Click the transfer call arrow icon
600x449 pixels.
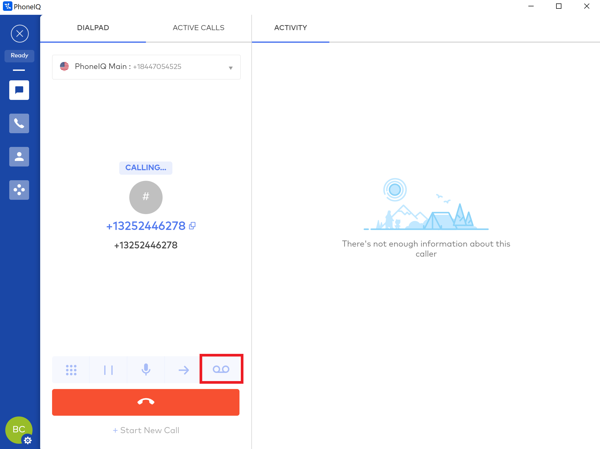click(184, 370)
